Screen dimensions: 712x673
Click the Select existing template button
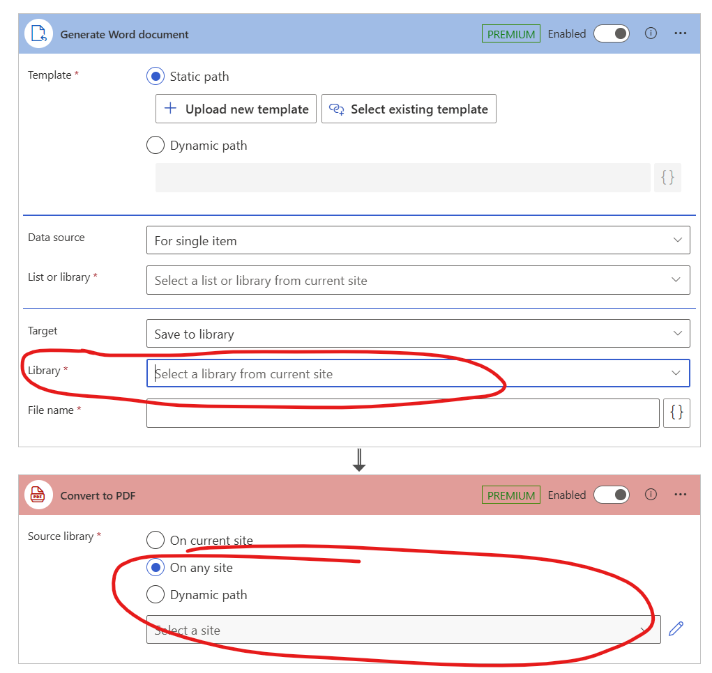(409, 109)
